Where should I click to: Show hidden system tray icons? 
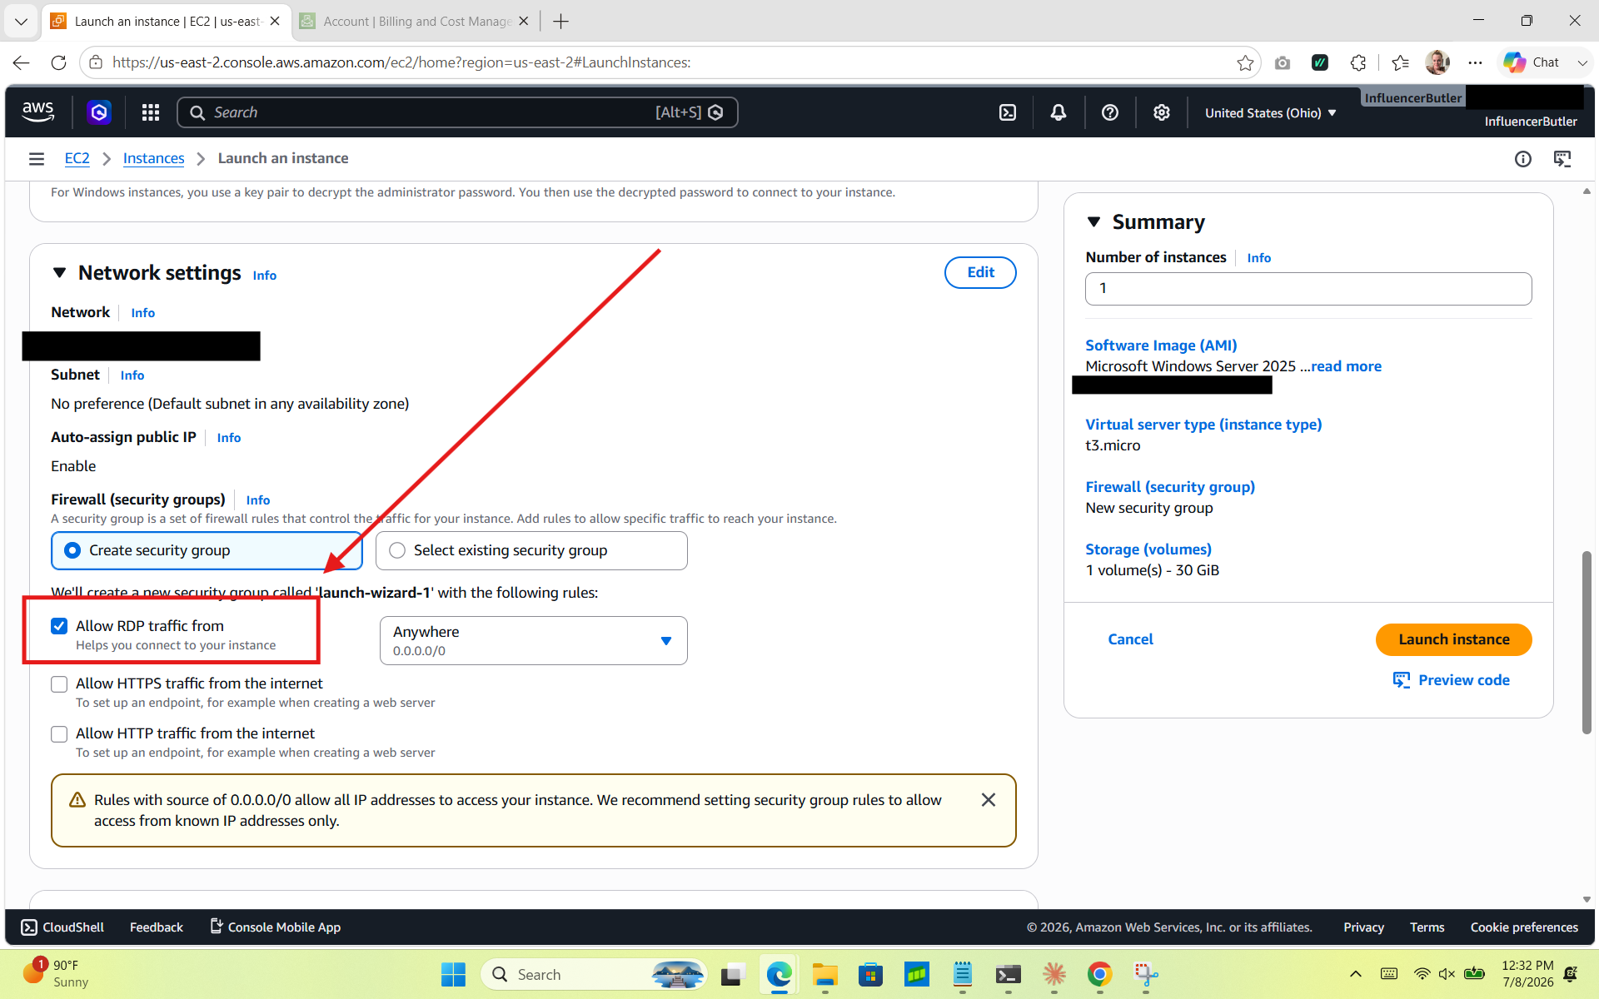[x=1356, y=974]
